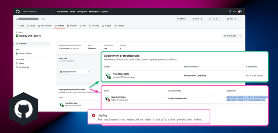Select Summary in the left sidebar

tap(32, 44)
